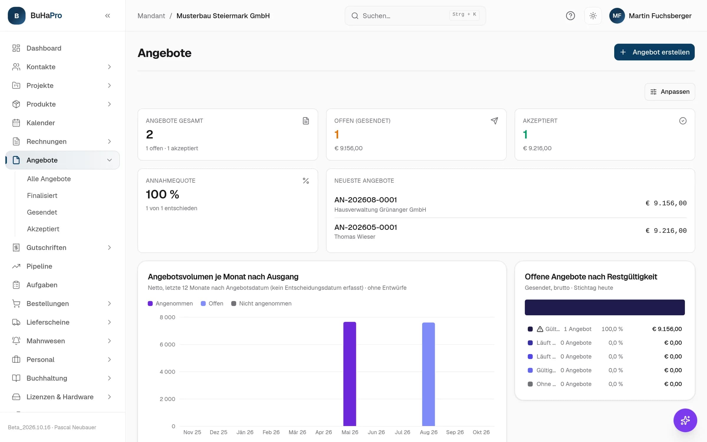Expand the Rechnungen menu chevron

109,141
